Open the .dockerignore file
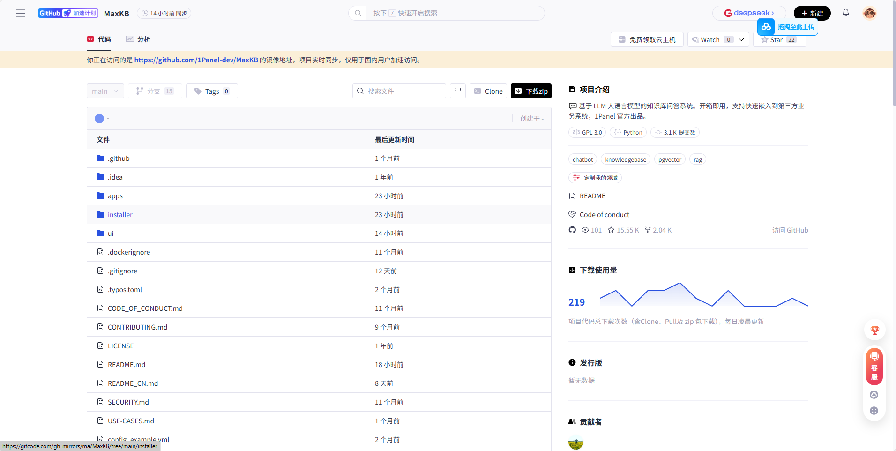 click(x=129, y=252)
